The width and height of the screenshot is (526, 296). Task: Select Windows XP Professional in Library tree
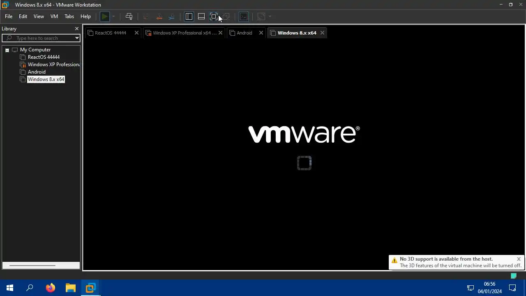coord(53,65)
